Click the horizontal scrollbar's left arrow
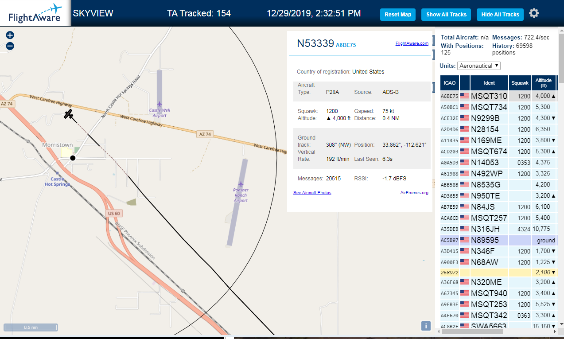Image resolution: width=564 pixels, height=339 pixels. pyautogui.click(x=439, y=331)
